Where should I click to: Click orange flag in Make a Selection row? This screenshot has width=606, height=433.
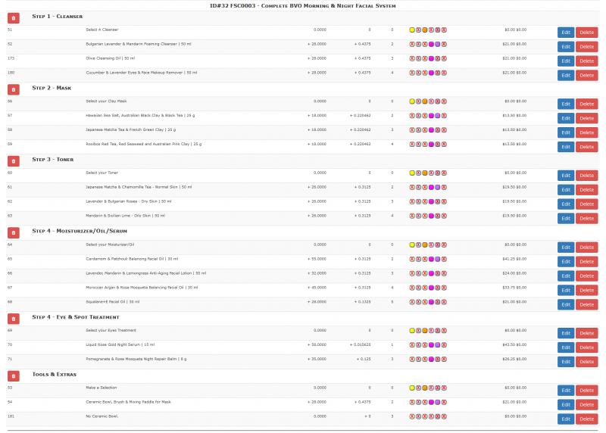[x=425, y=388]
